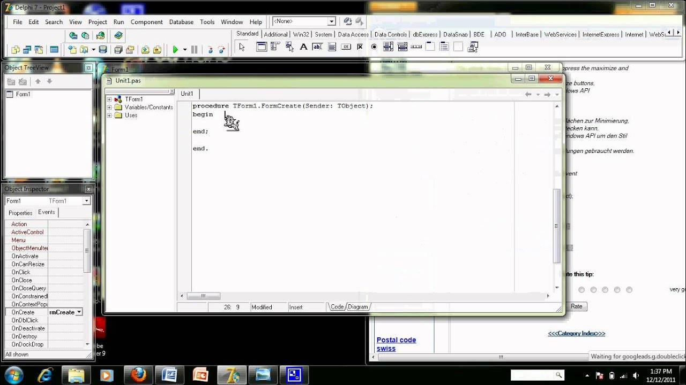Image resolution: width=686 pixels, height=385 pixels.
Task: Open the Windows Start menu
Action: coord(13,374)
